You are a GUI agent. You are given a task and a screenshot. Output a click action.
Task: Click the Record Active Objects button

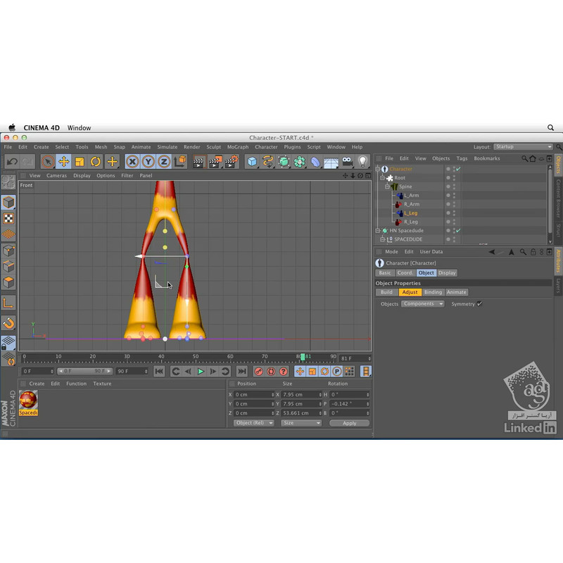[x=258, y=372]
